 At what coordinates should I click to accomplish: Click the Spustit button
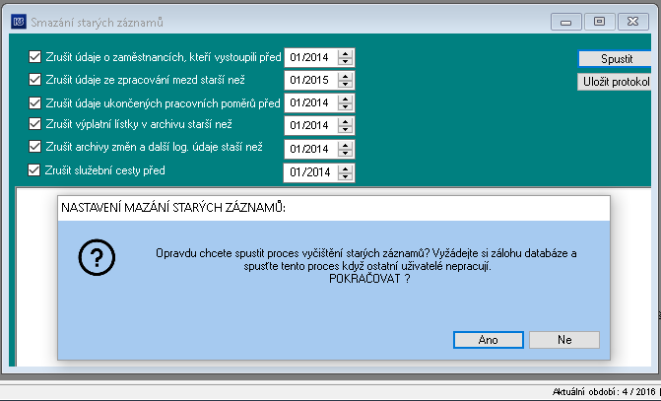(616, 58)
